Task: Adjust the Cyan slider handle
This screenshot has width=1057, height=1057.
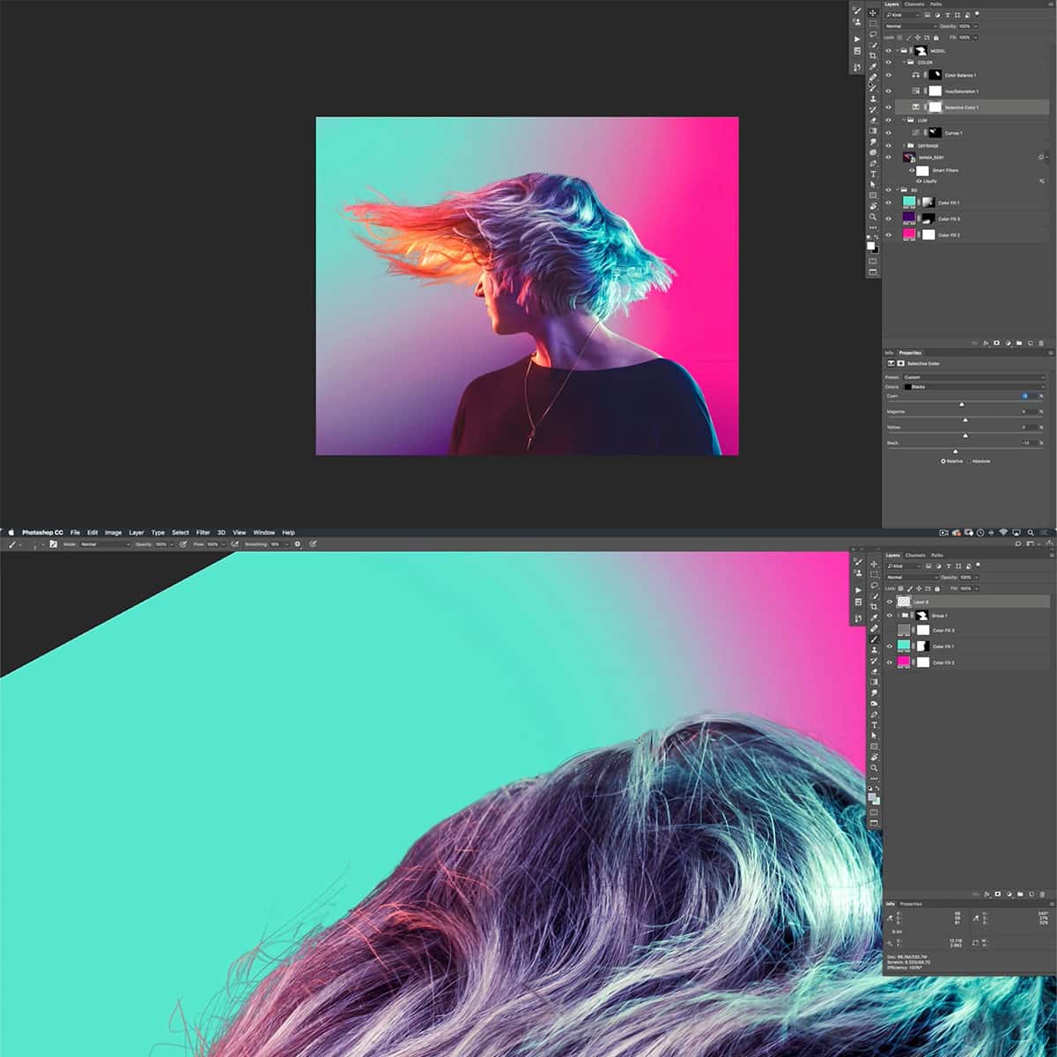Action: 962,405
